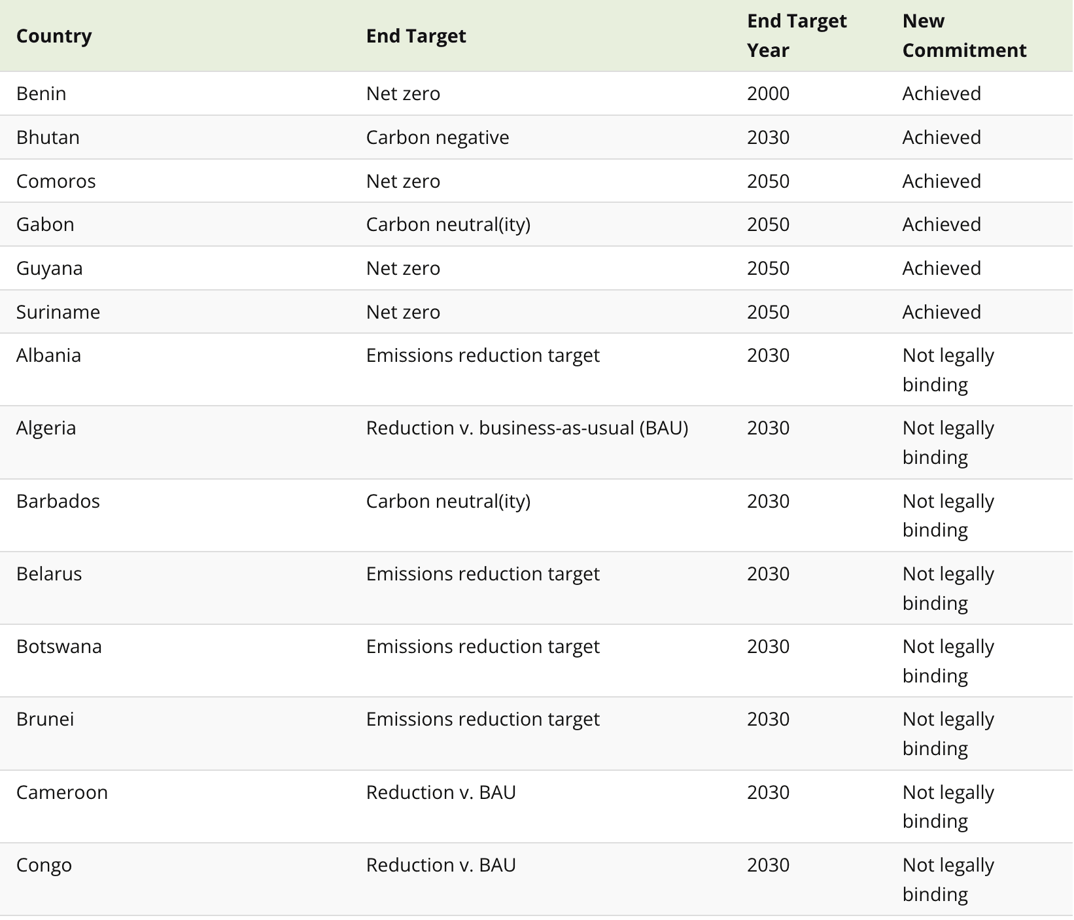Click the Suriname row name
The height and width of the screenshot is (920, 1074).
(x=58, y=312)
